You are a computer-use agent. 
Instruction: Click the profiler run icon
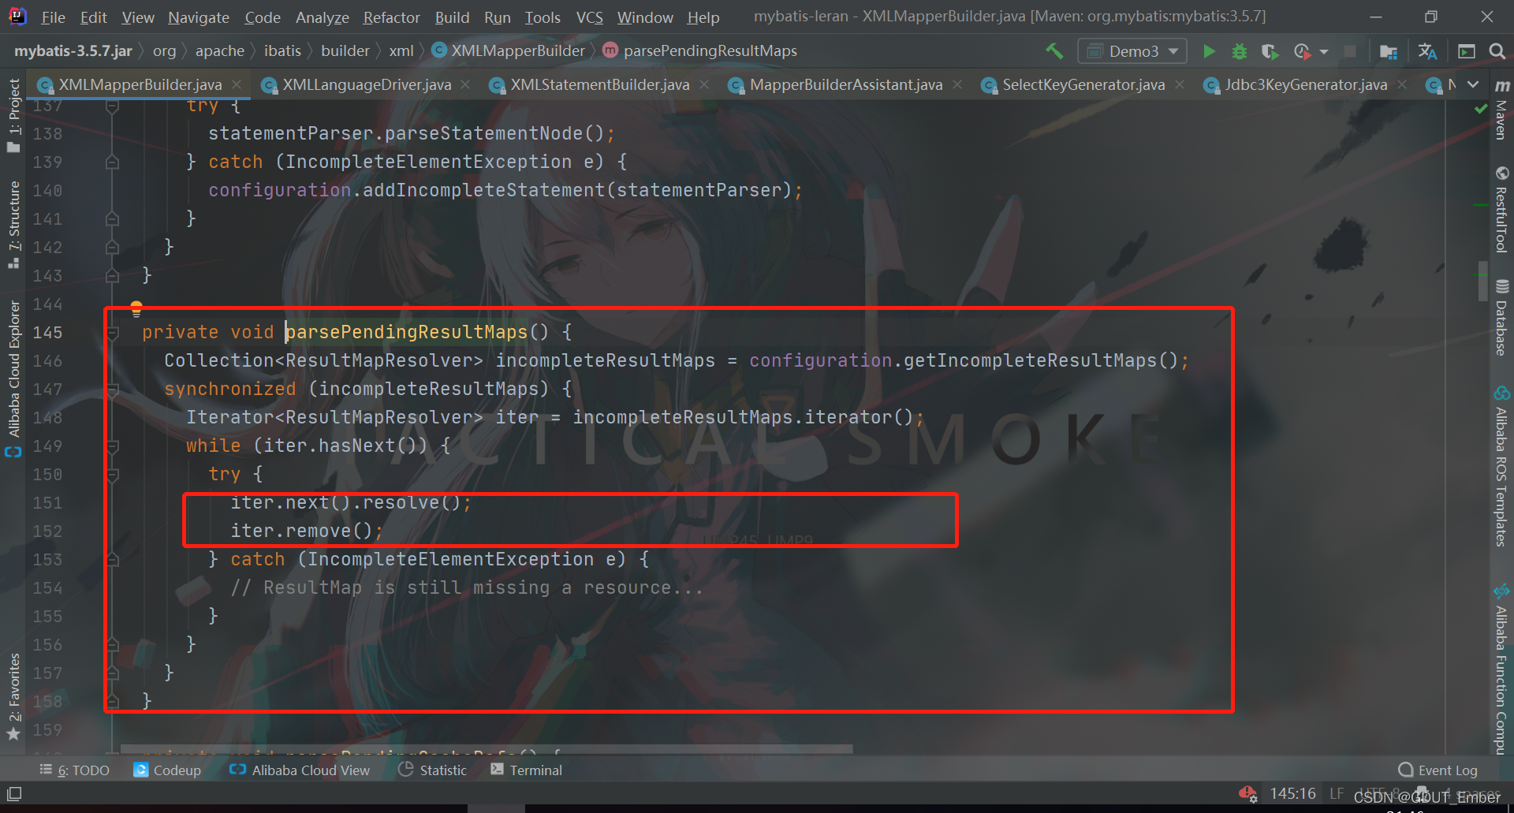point(1302,51)
